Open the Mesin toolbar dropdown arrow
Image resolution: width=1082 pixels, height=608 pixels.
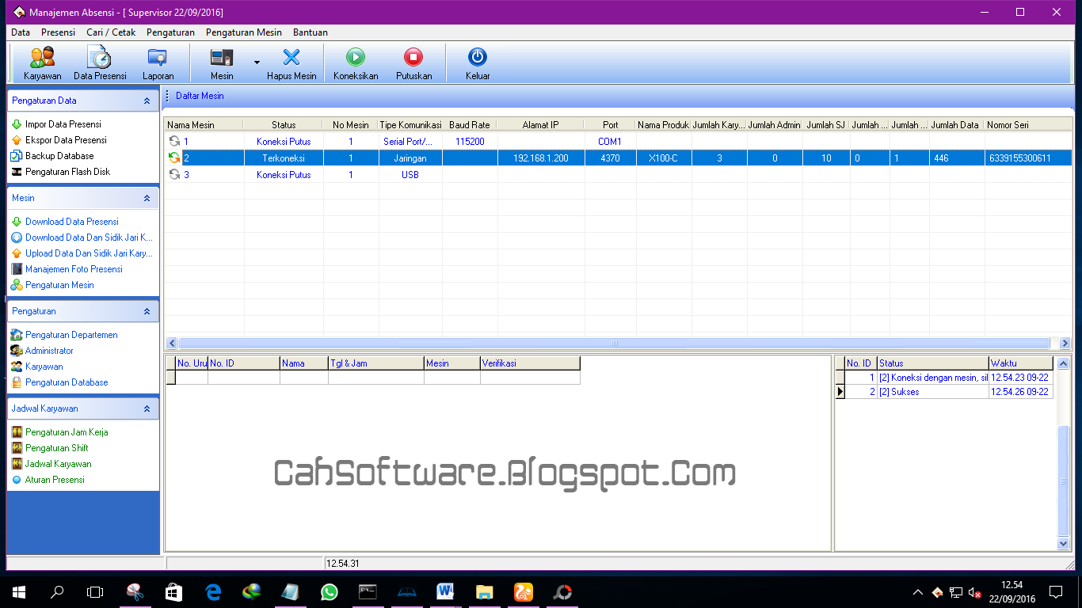257,62
